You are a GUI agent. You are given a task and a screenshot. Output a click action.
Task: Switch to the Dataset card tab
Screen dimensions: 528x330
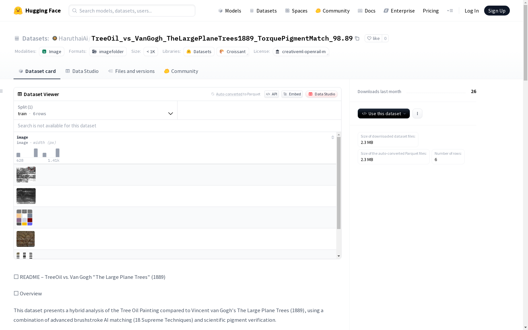37,71
